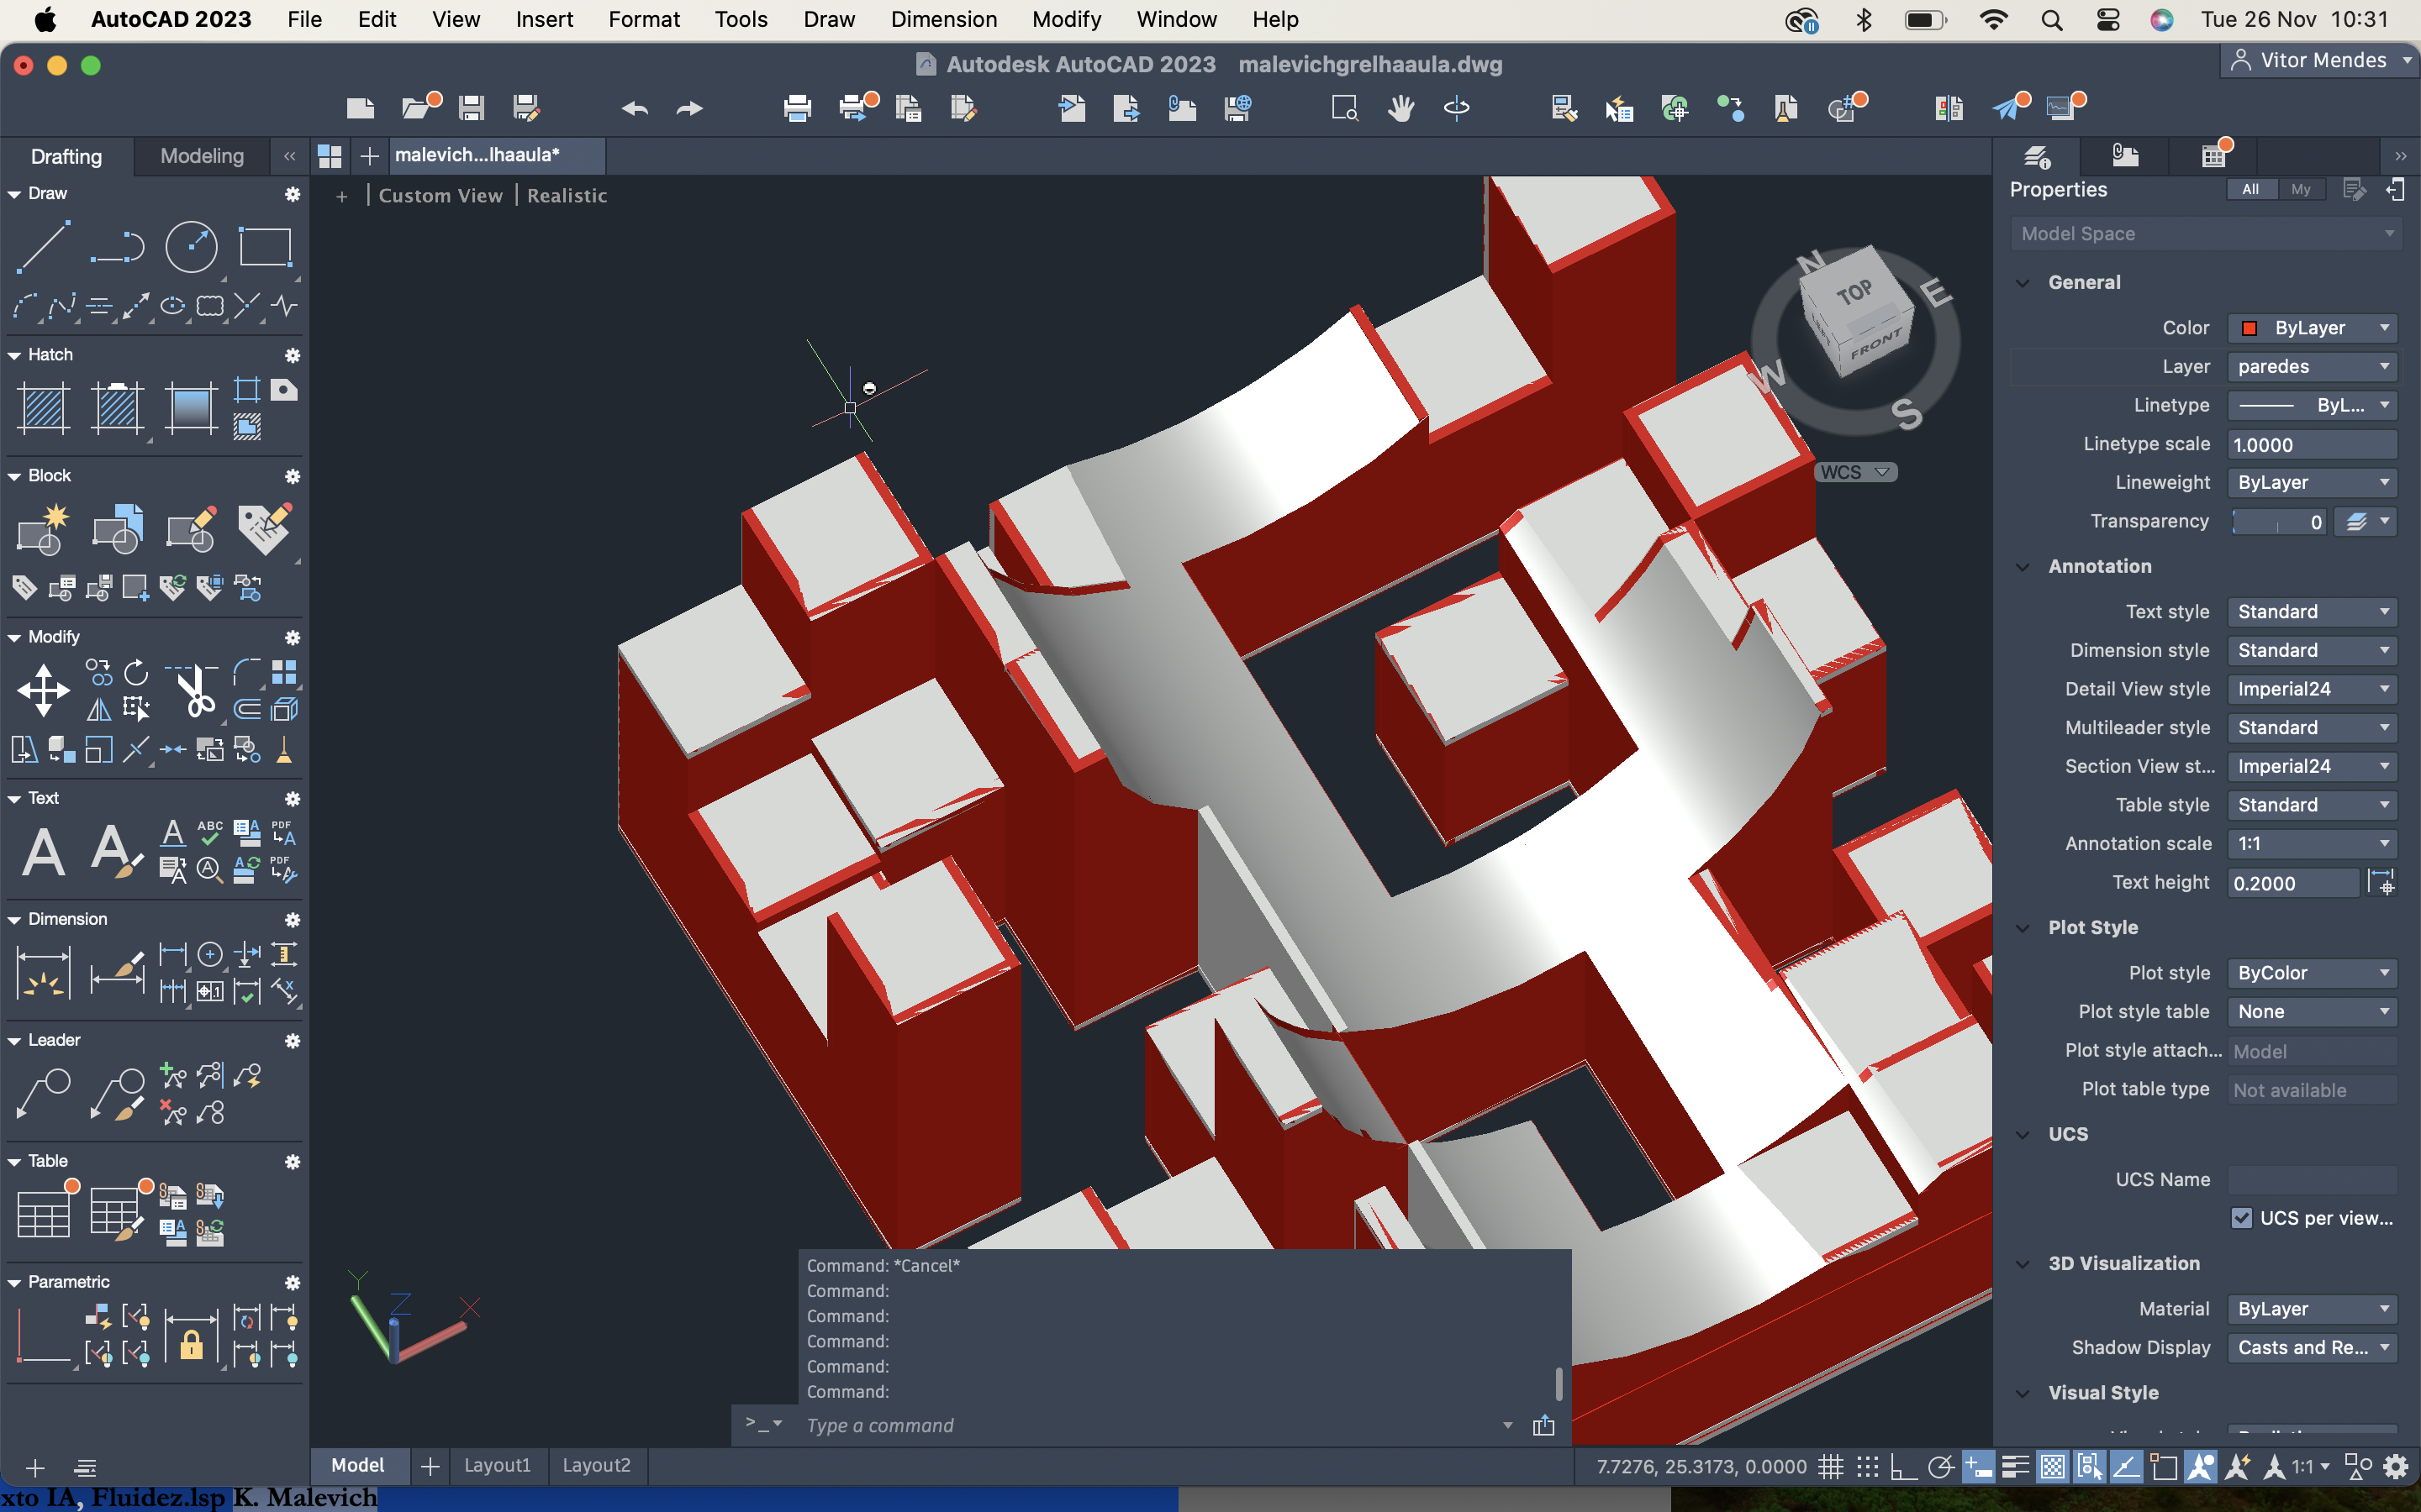Collapse the General properties section
The image size is (2421, 1512).
click(2023, 283)
